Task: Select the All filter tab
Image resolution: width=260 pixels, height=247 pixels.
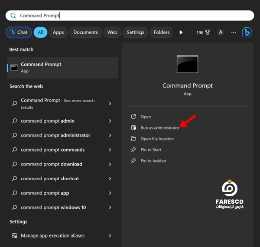Action: pyautogui.click(x=40, y=32)
